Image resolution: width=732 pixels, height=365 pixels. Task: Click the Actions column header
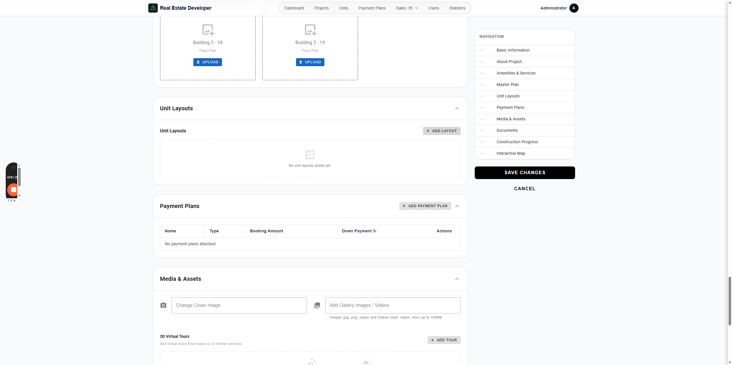click(446, 231)
